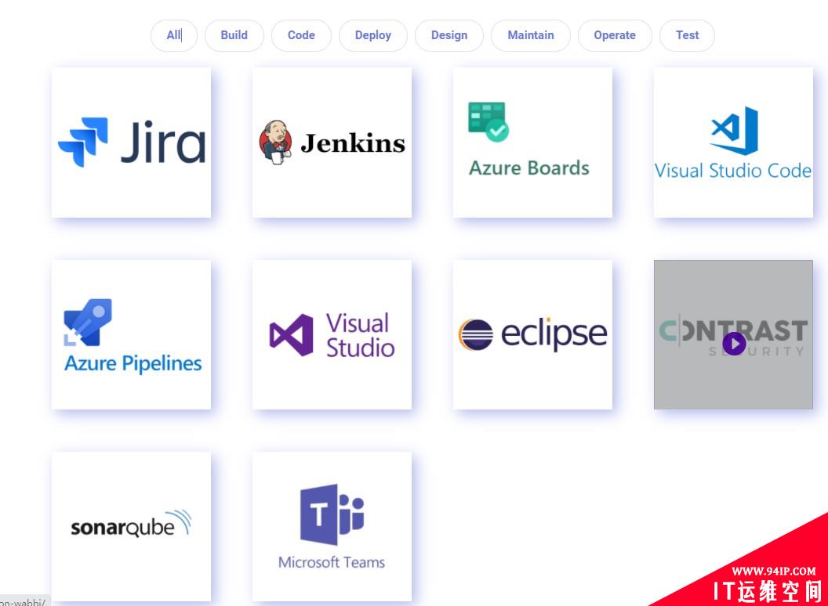
Task: Select the Jenkins logo tile
Action: coord(332,142)
